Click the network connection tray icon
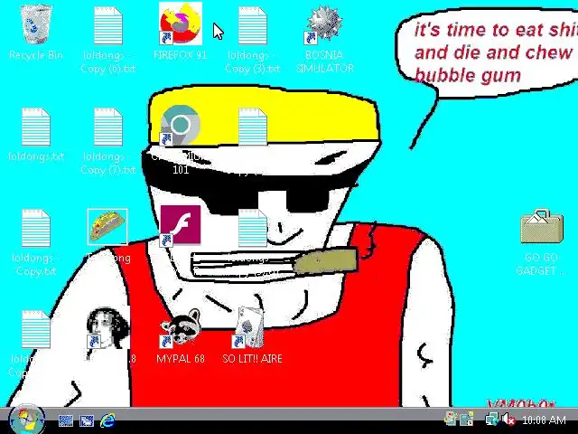The height and width of the screenshot is (434, 578). click(x=492, y=420)
